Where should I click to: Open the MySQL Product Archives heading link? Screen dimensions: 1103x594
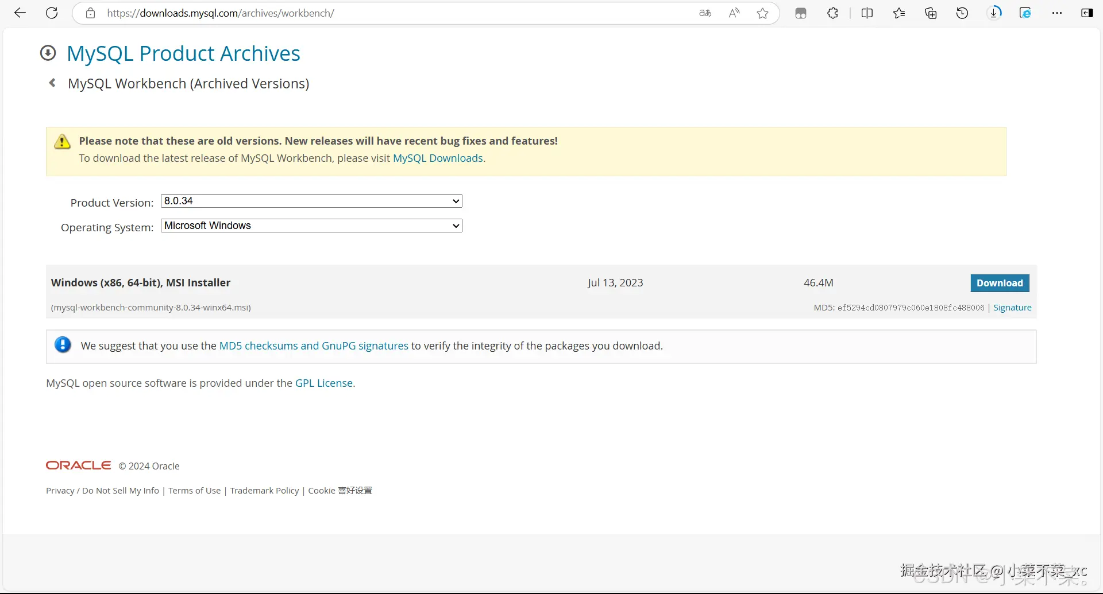point(183,53)
